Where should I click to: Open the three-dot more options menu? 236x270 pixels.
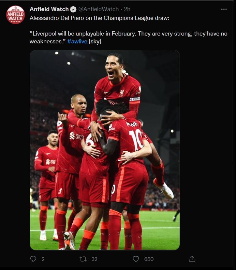pyautogui.click(x=224, y=9)
